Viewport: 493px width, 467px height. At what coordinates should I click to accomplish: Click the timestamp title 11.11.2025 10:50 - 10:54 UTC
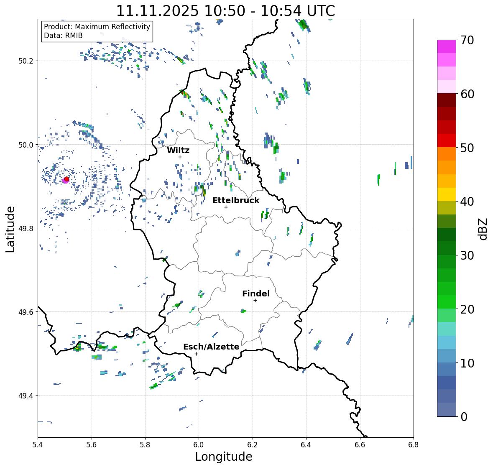(226, 11)
